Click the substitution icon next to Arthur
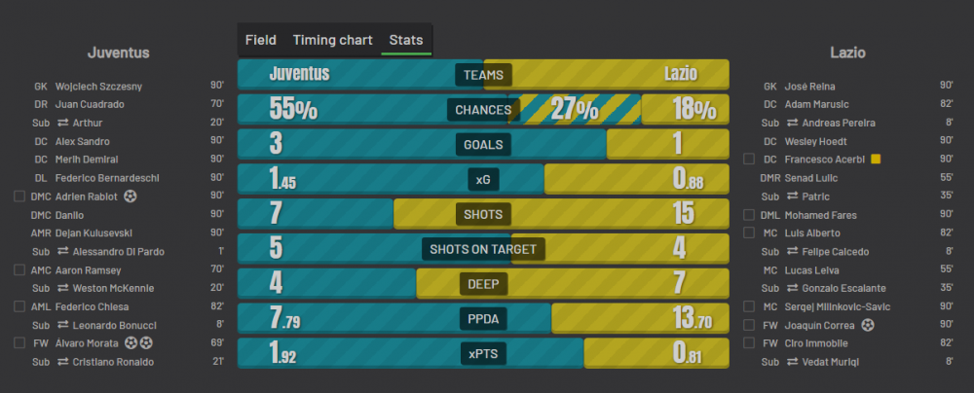Image resolution: width=974 pixels, height=393 pixels. coord(61,123)
